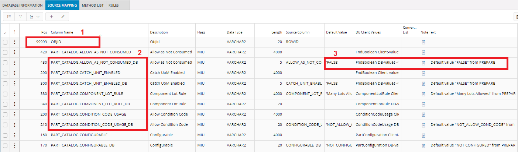
Task: Open row menu for OBJID row
Action: pyautogui.click(x=14, y=42)
